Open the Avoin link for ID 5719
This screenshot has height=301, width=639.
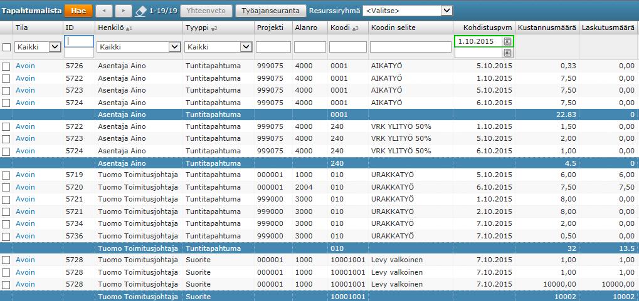pyautogui.click(x=25, y=175)
